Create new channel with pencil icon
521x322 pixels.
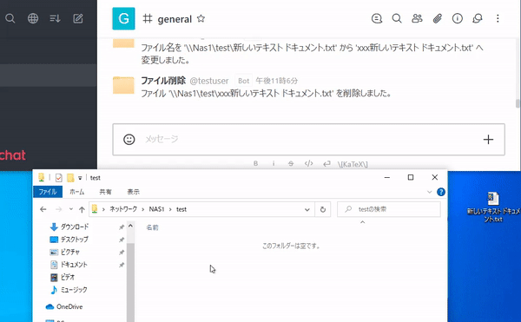(x=78, y=18)
